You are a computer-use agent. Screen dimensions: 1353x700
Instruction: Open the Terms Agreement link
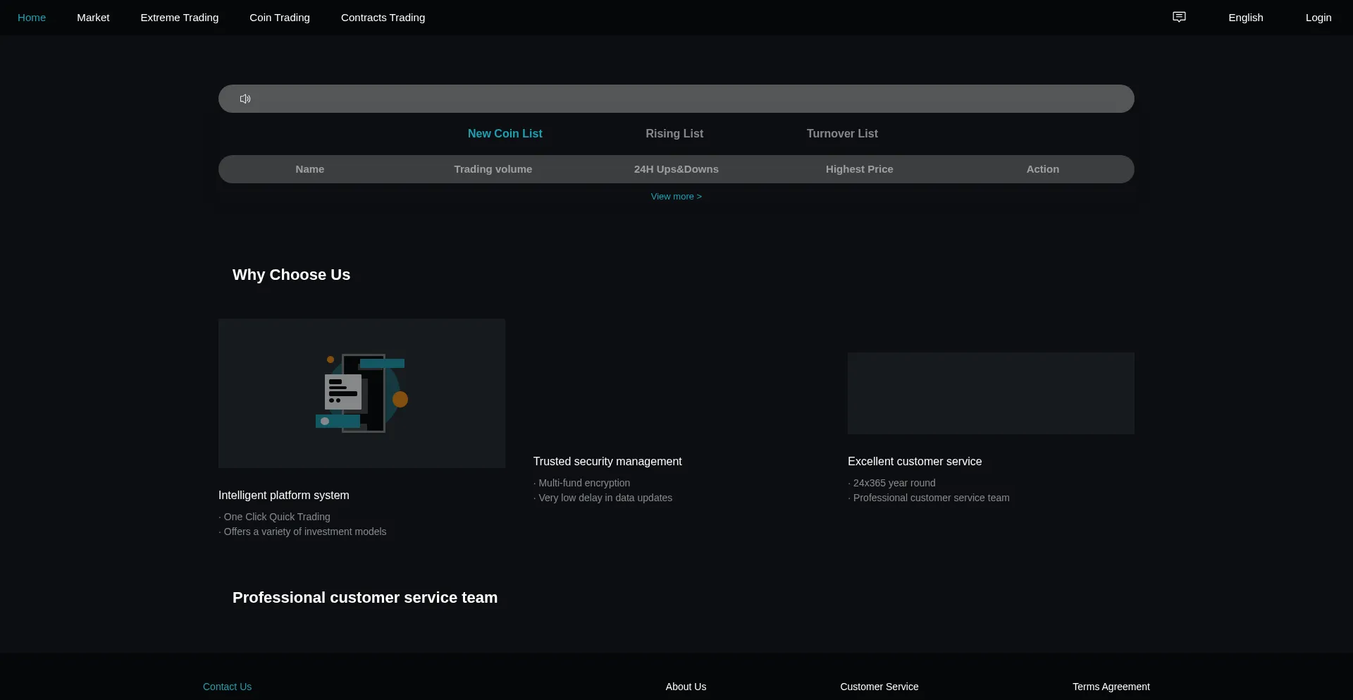pos(1111,687)
